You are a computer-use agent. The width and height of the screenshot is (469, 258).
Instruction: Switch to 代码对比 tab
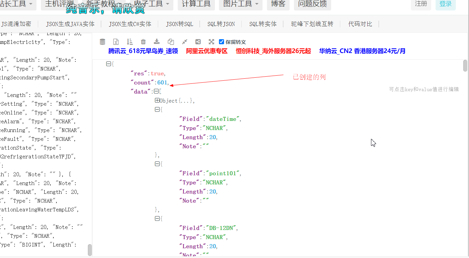click(x=360, y=24)
